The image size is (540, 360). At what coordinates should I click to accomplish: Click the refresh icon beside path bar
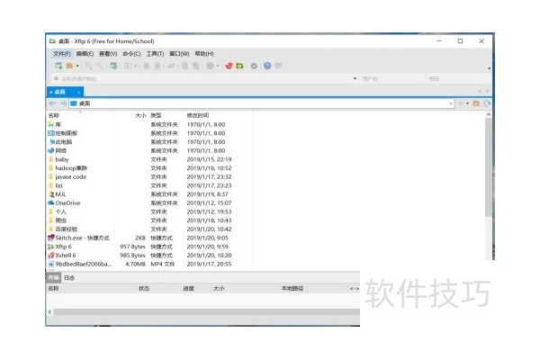tap(487, 103)
